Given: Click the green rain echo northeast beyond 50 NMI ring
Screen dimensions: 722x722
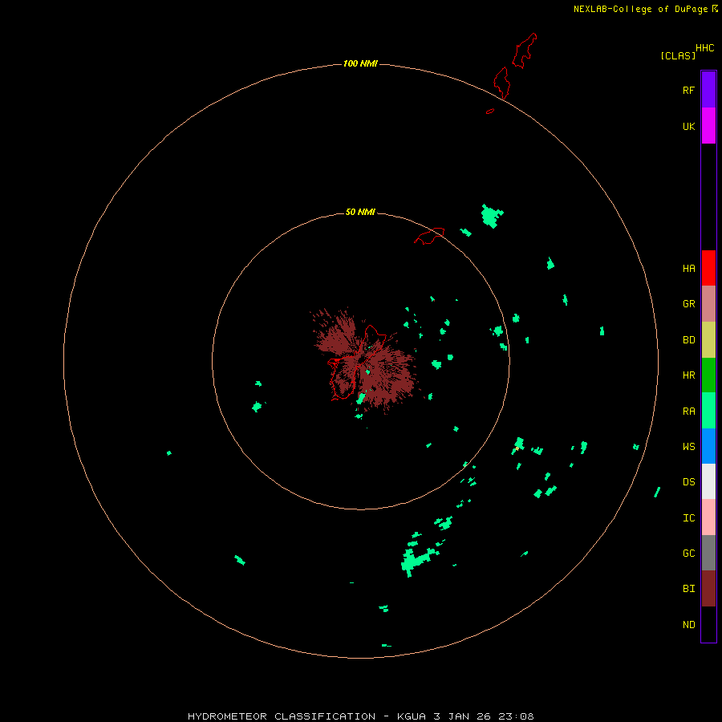Looking at the screenshot, I should [x=492, y=216].
